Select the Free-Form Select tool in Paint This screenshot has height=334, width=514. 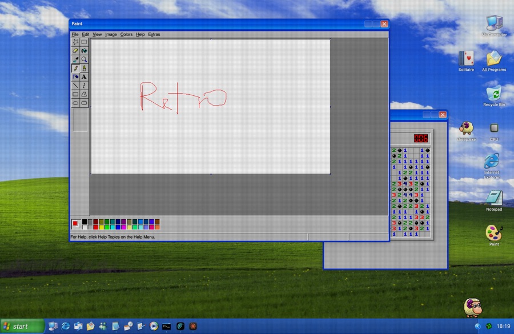tap(75, 42)
